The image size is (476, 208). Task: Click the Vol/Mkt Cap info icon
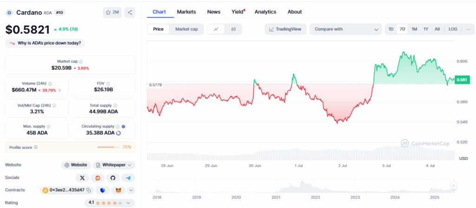tap(54, 105)
